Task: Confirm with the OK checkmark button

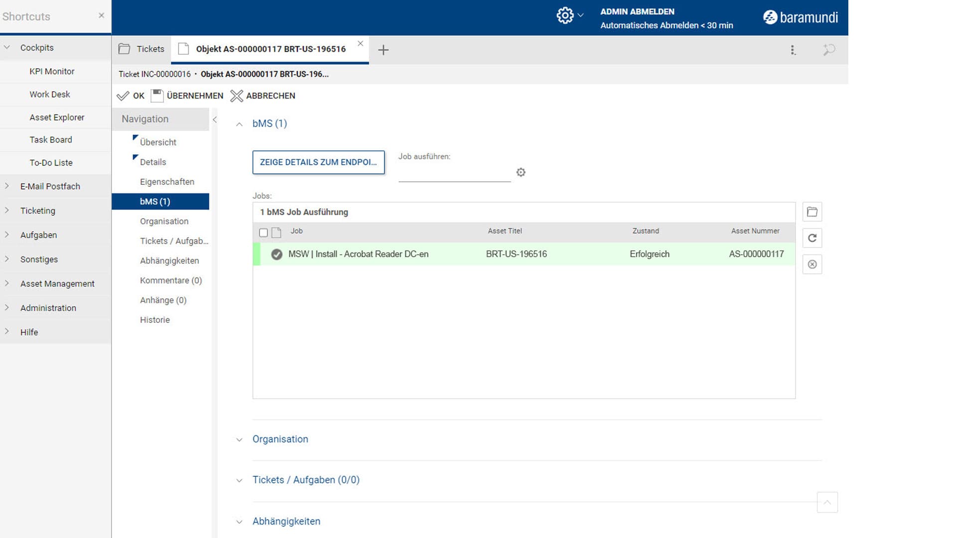Action: click(x=131, y=96)
